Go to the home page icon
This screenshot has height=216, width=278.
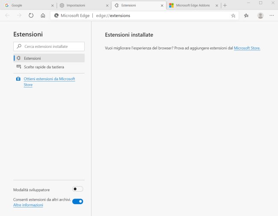[x=43, y=15]
